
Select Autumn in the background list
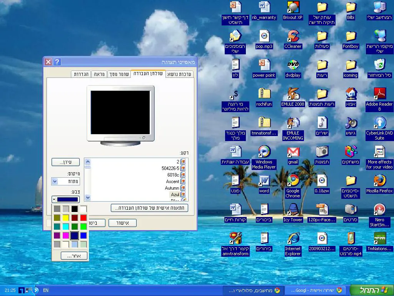[x=172, y=188]
